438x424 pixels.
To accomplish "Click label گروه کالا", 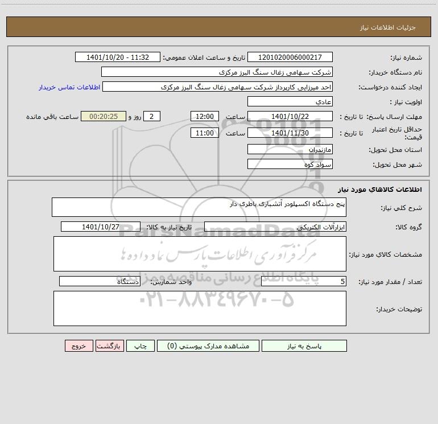I will coord(408,227).
